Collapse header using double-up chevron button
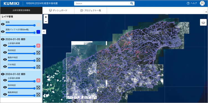 pyautogui.click(x=206, y=12)
